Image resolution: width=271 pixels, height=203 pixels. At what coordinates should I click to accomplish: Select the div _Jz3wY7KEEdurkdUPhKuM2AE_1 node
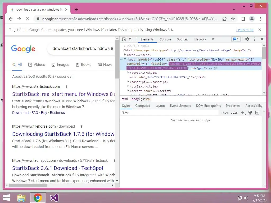pos(167,77)
